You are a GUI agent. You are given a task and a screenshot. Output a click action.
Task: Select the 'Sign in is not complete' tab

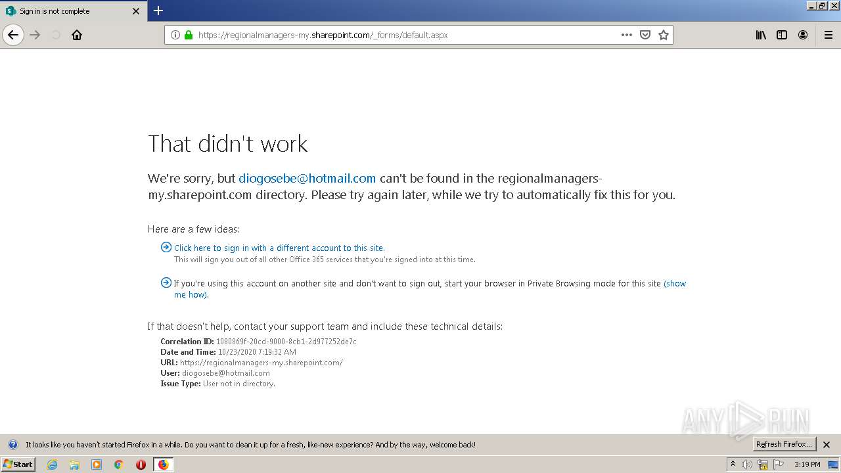[72, 11]
